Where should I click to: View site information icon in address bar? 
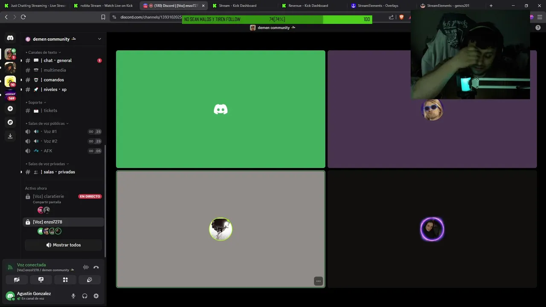pyautogui.click(x=114, y=17)
